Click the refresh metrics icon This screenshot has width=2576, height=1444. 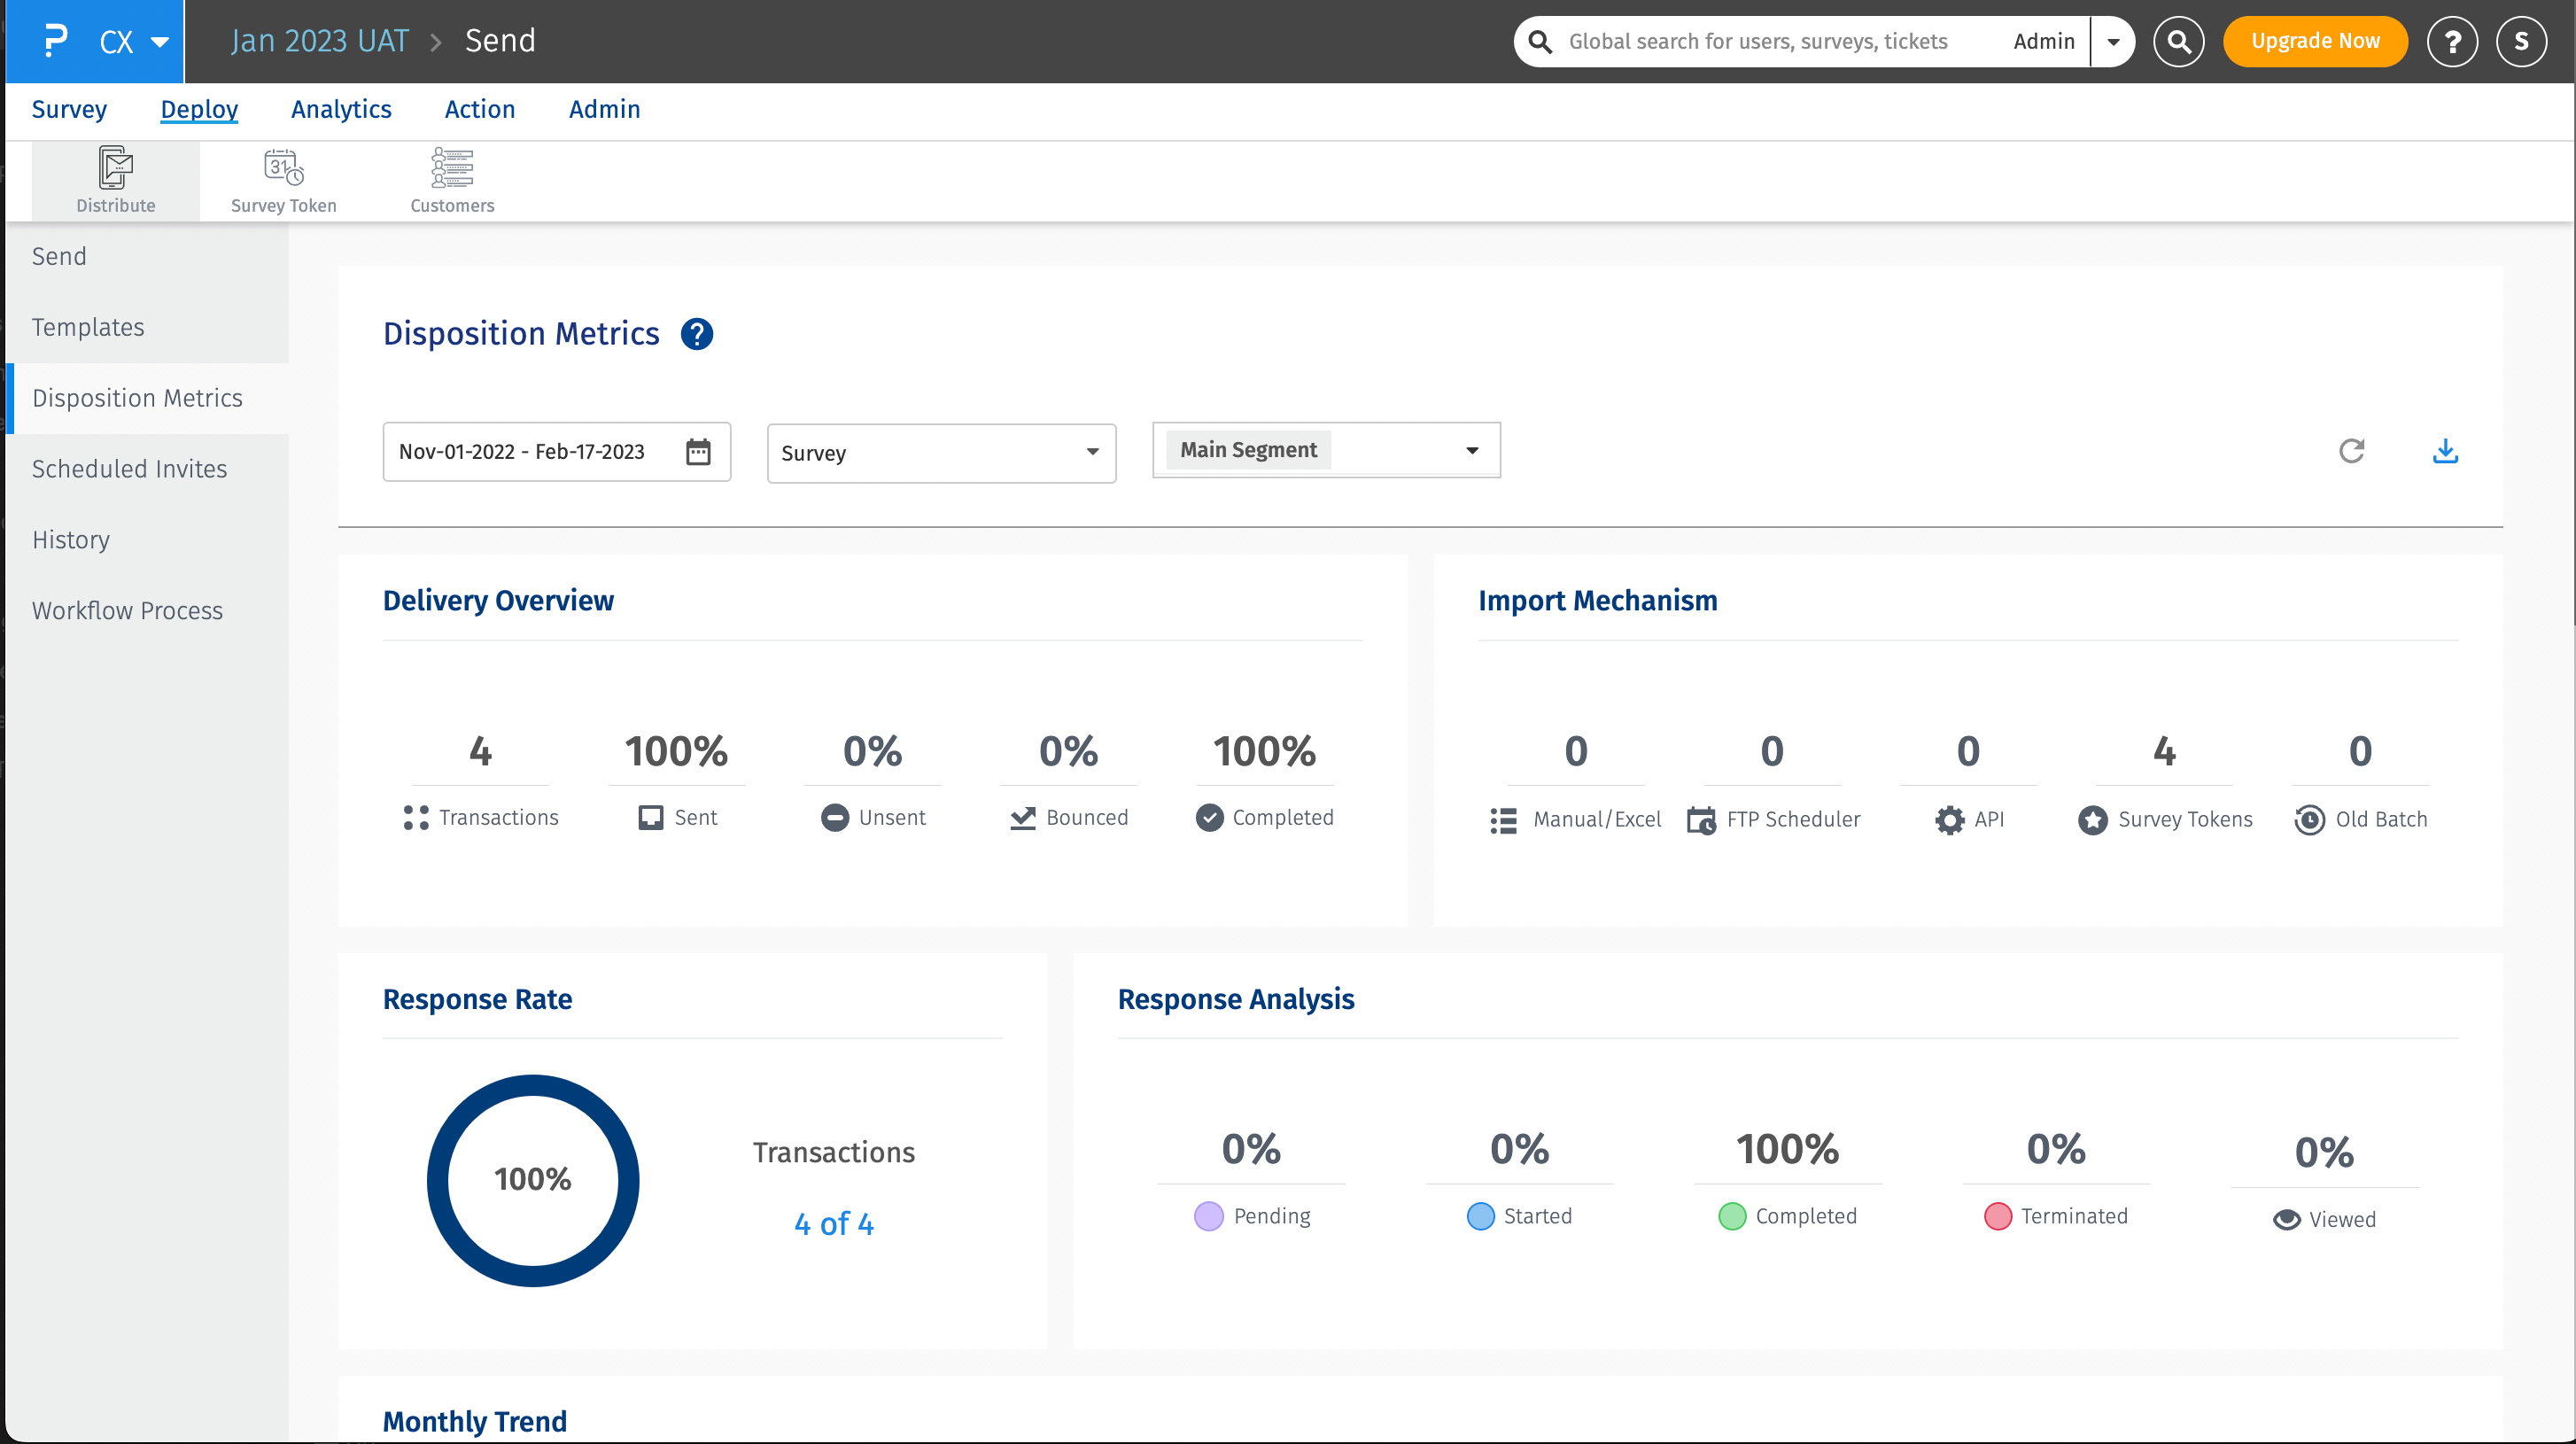tap(2351, 451)
